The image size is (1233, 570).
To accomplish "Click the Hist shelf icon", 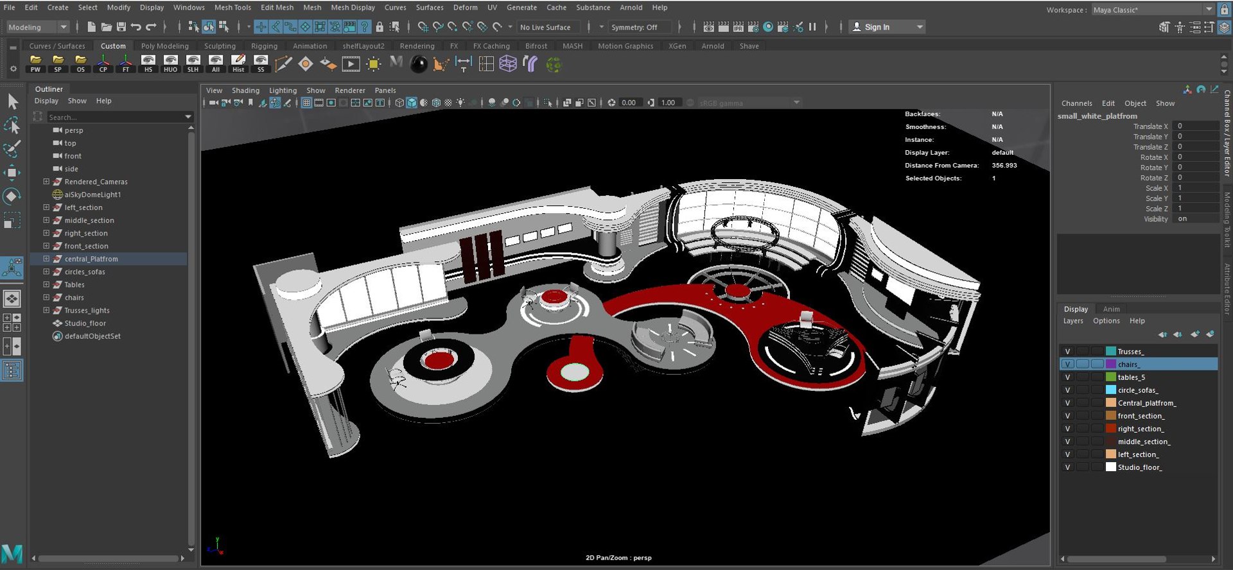I will [x=238, y=64].
